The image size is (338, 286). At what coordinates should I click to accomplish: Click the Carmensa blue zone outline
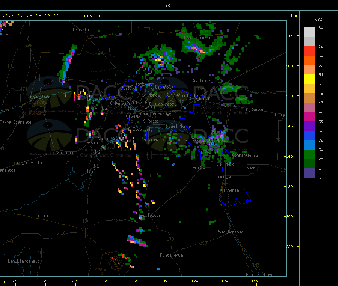click(235, 195)
